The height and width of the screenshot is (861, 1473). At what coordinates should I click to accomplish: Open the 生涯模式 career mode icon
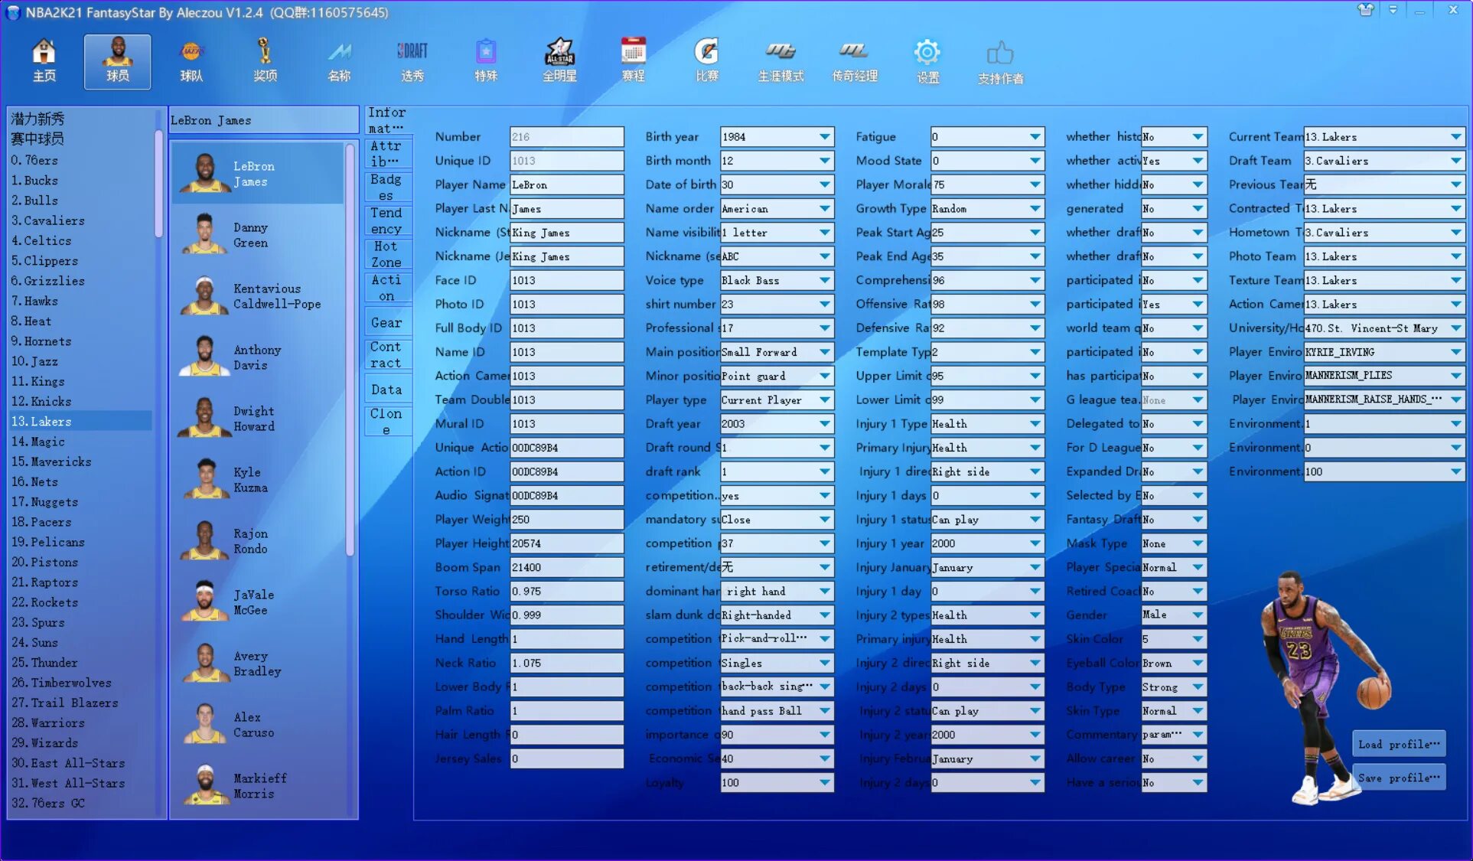(x=780, y=60)
